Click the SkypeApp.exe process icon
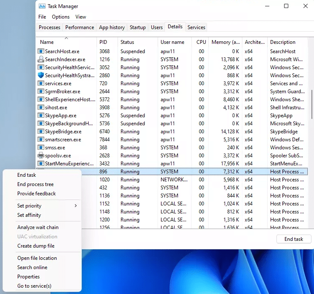 [x=41, y=116]
